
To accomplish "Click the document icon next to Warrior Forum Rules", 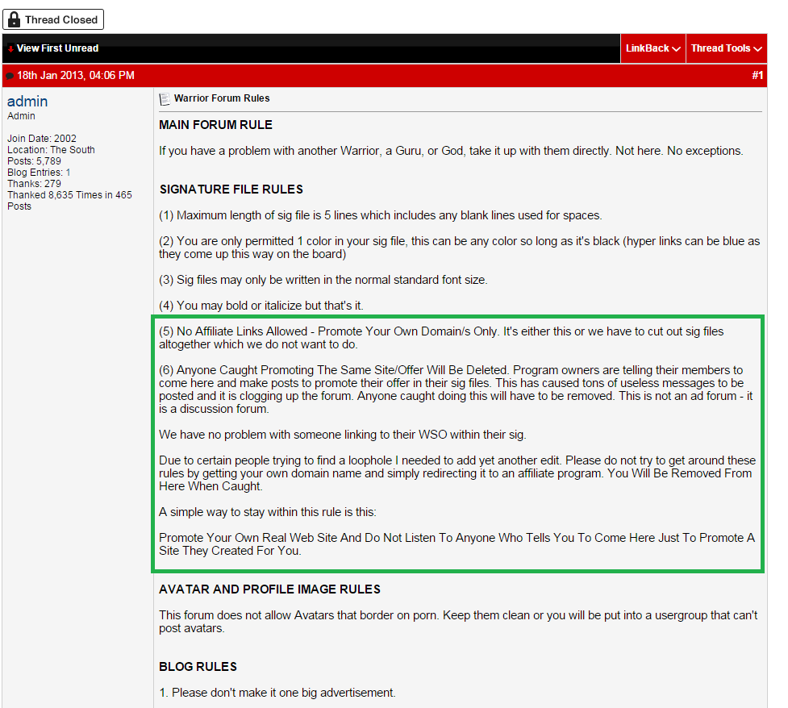I will tap(165, 99).
